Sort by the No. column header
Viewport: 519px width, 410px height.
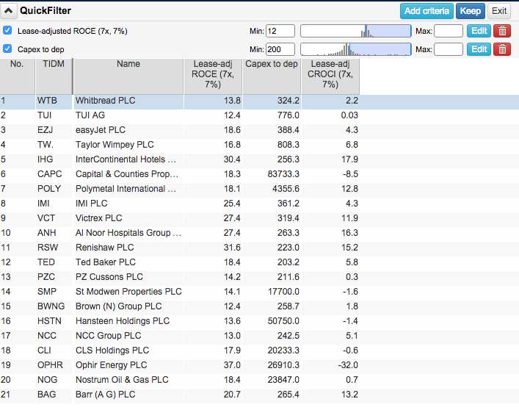tap(17, 76)
